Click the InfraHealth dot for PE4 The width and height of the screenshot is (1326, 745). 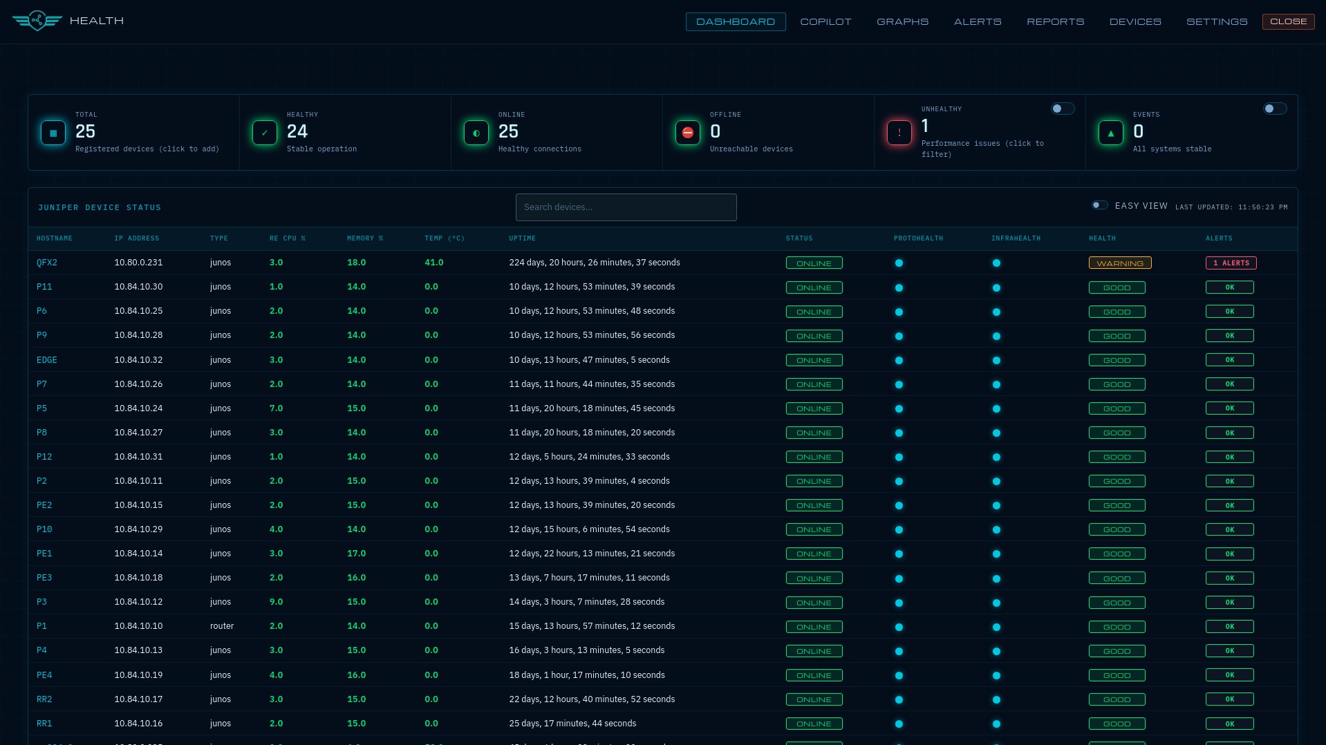pos(996,675)
